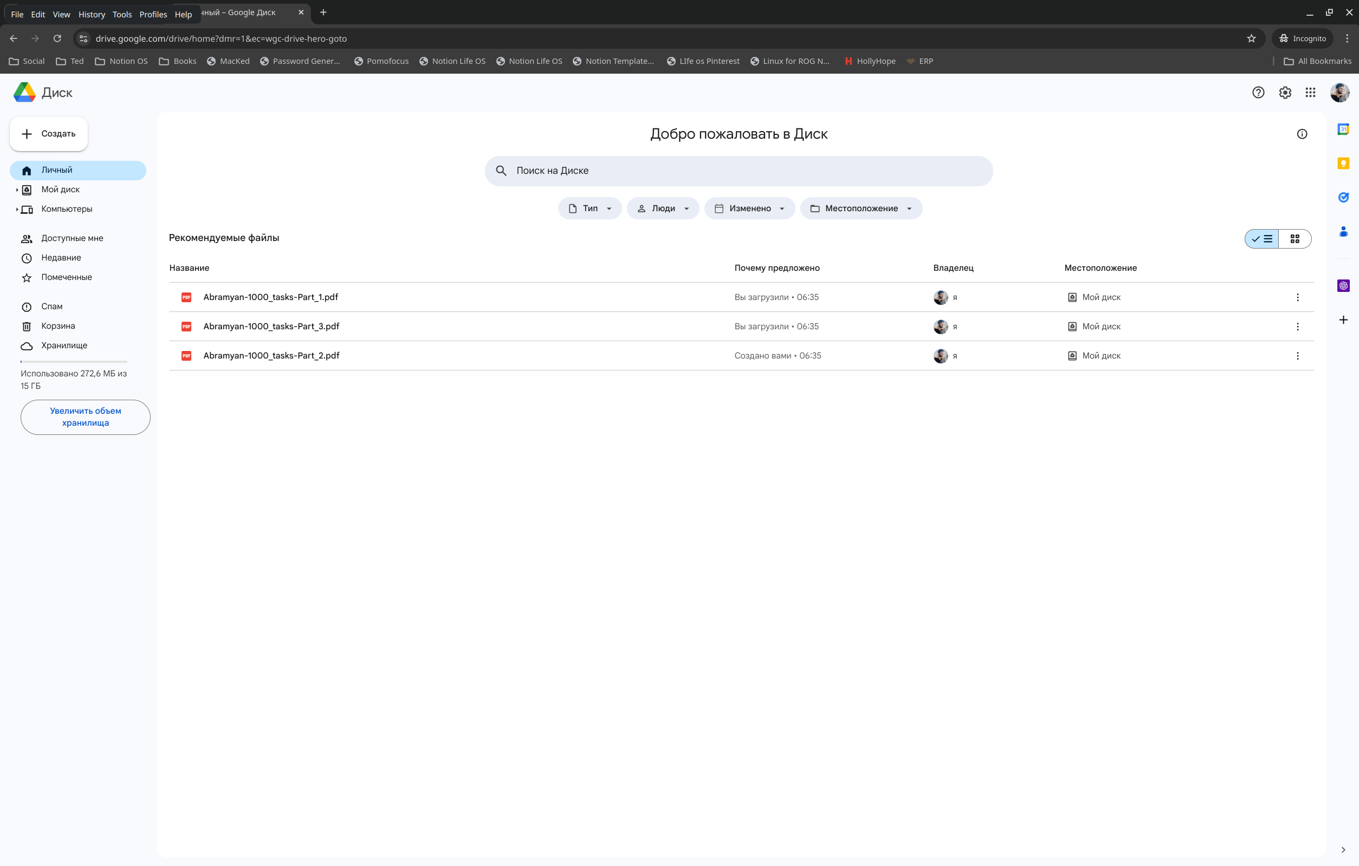Go to Корзина in sidebar
The width and height of the screenshot is (1359, 866).
tap(57, 326)
